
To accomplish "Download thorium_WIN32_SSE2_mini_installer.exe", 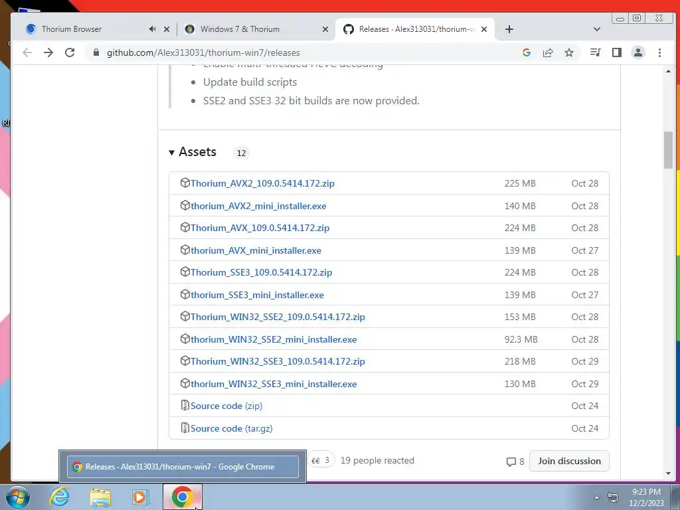I will [274, 339].
